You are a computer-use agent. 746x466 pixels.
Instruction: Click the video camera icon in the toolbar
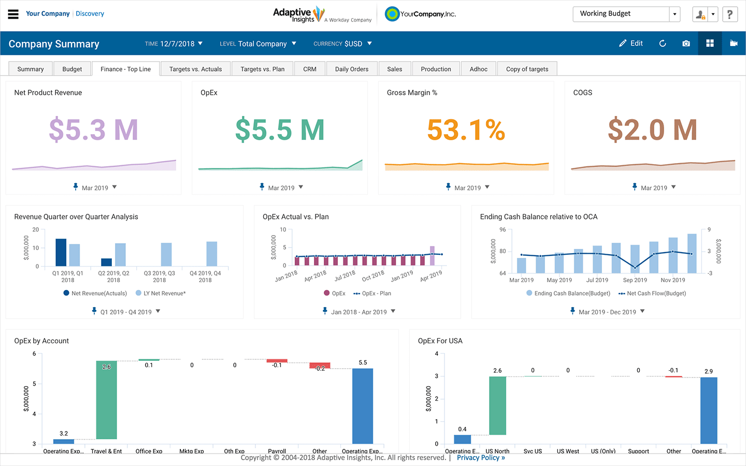(734, 43)
